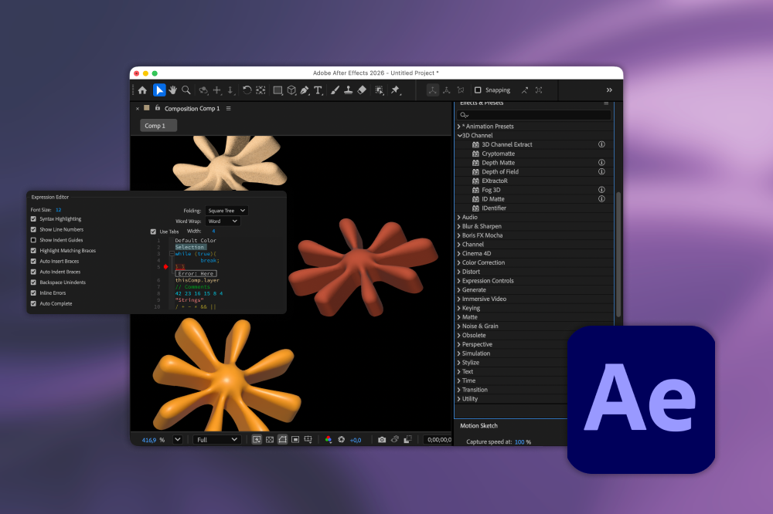Choose Local Axis mode icon
This screenshot has height=514, width=773.
coord(432,90)
